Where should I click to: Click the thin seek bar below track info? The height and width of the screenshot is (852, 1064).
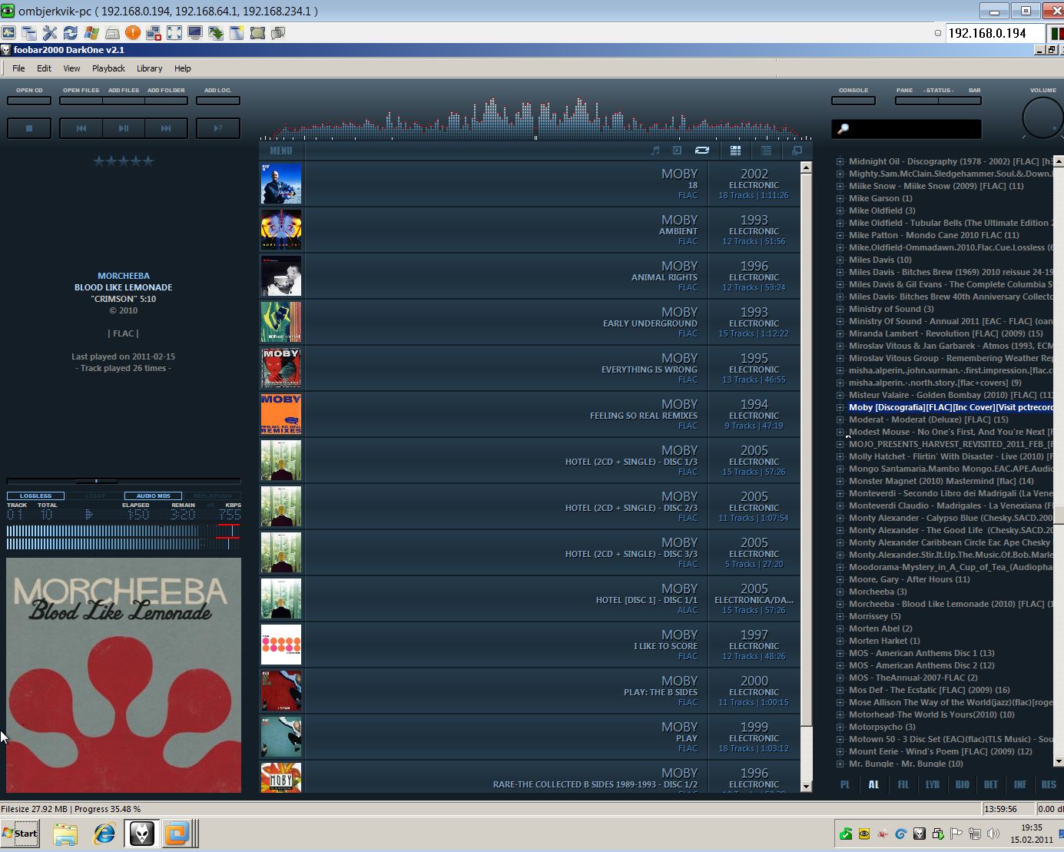[124, 481]
